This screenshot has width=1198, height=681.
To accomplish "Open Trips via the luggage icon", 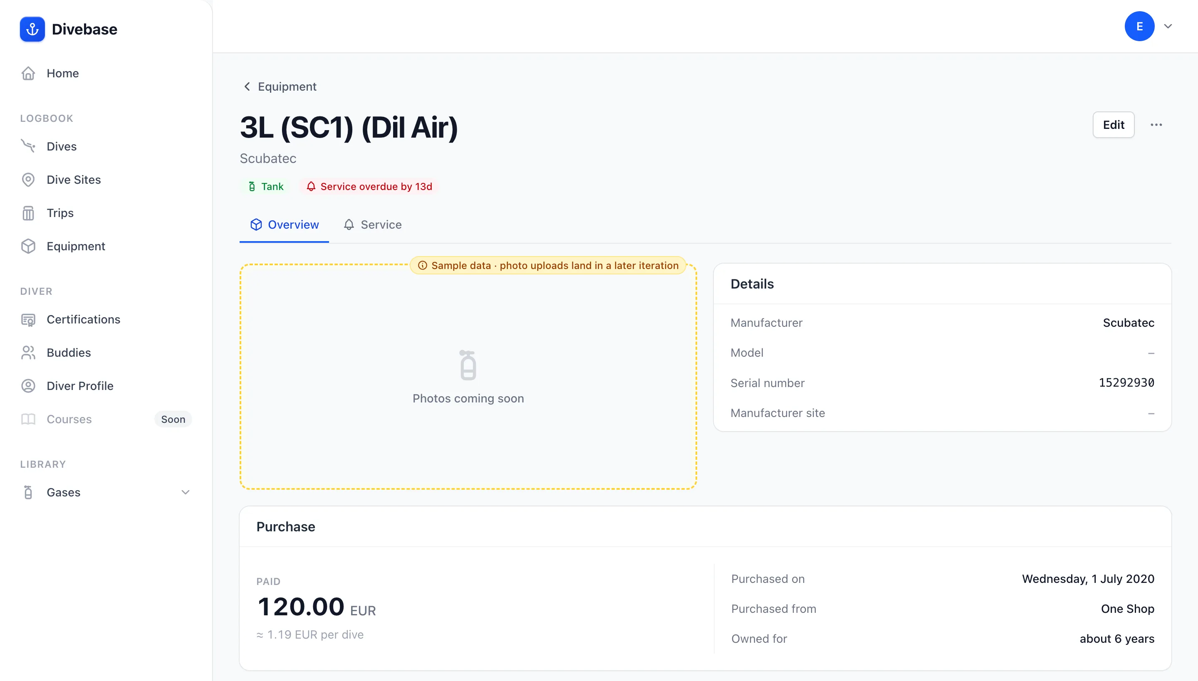I will click(28, 213).
